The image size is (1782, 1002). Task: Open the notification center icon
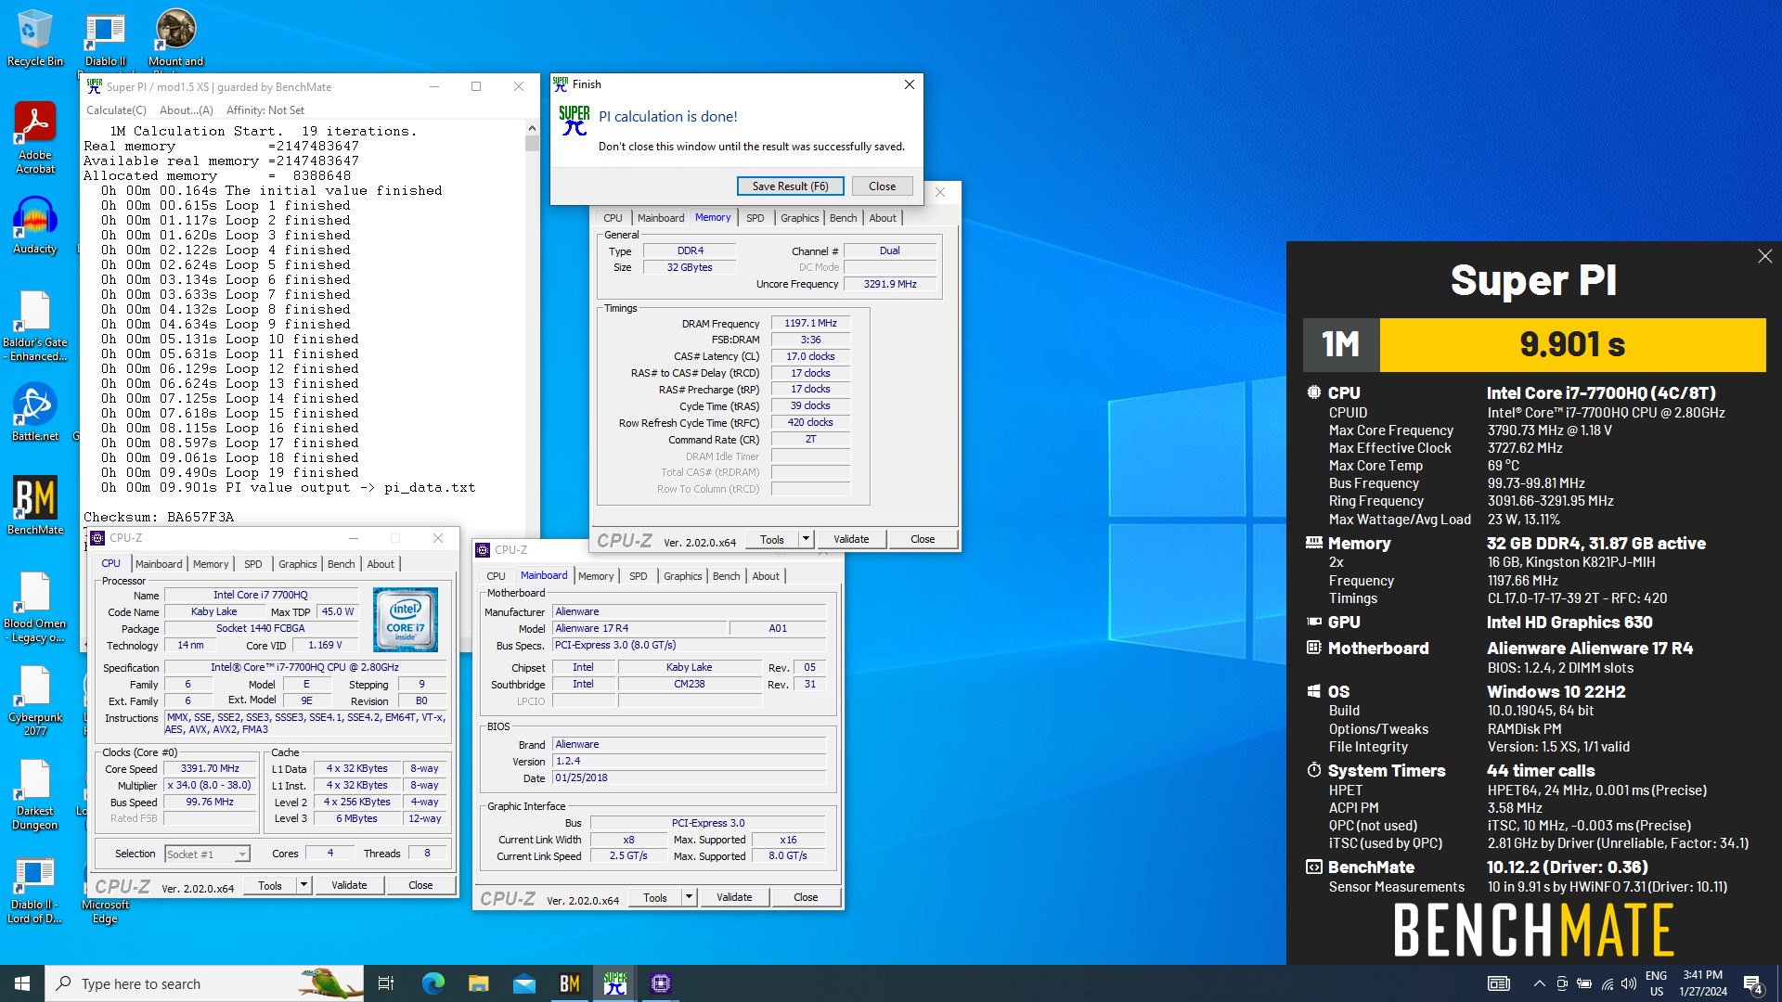[1753, 983]
